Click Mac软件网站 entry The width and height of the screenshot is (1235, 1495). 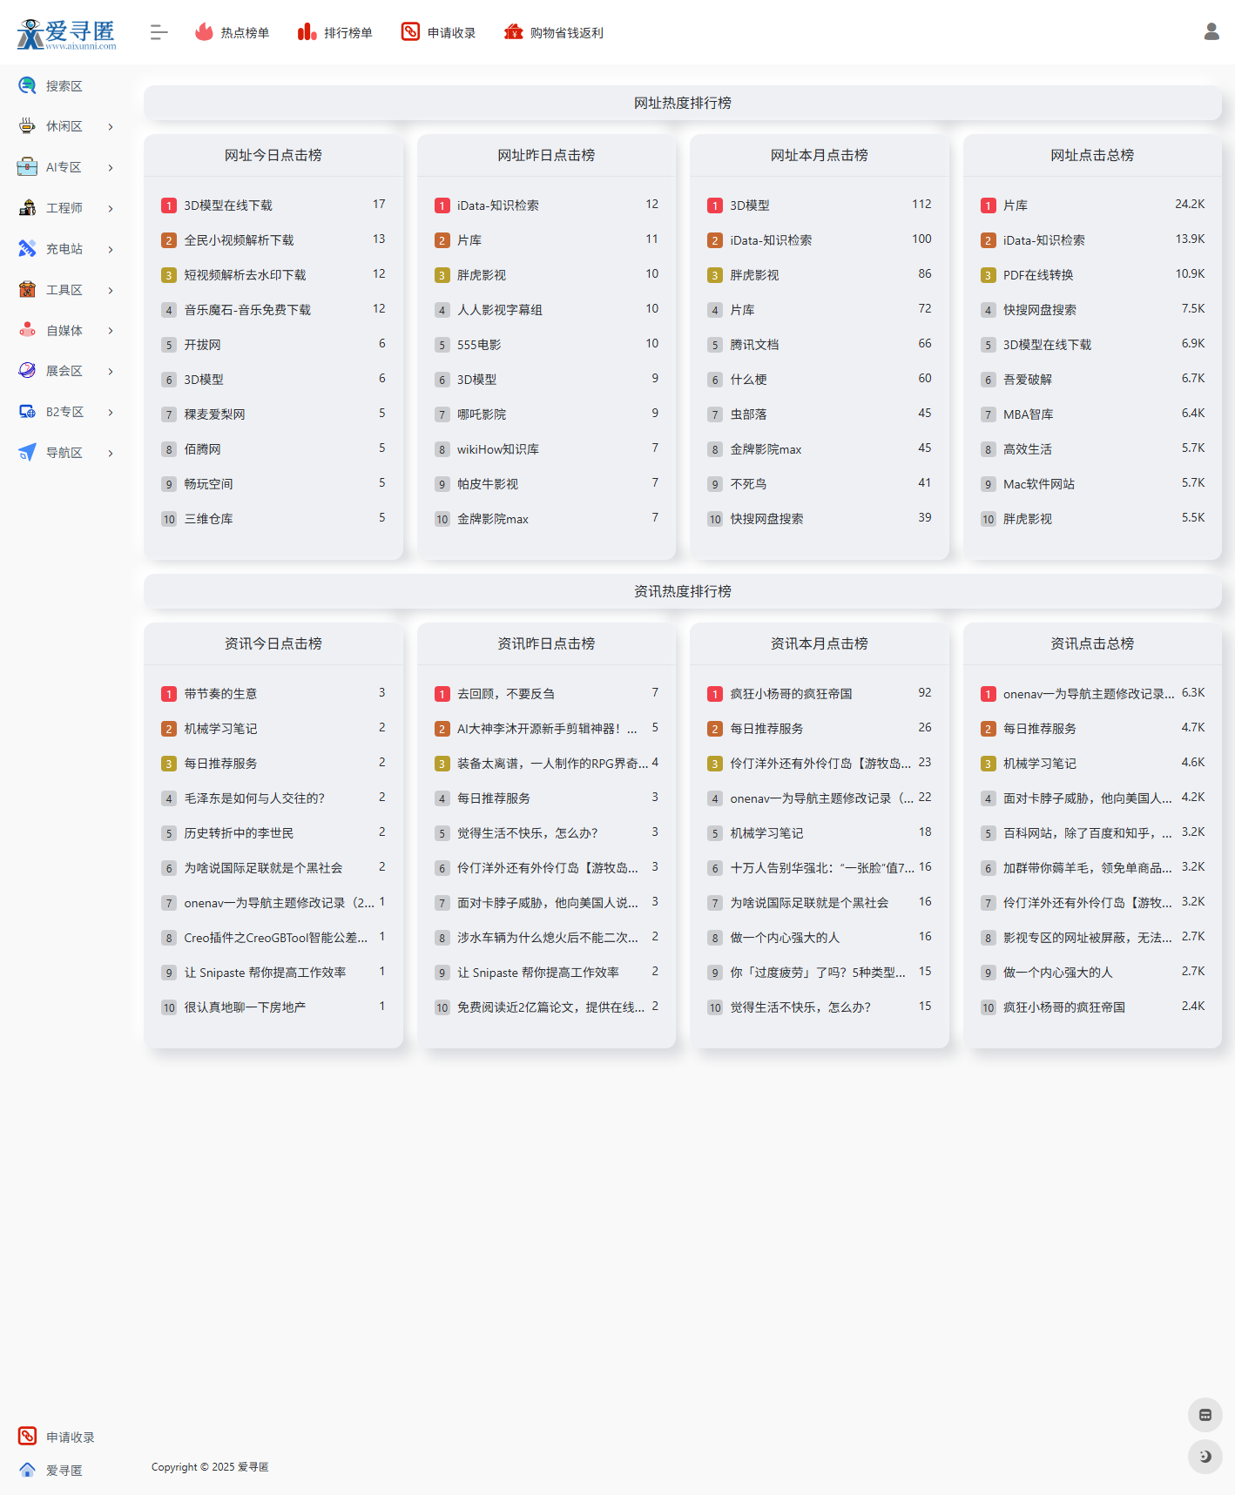point(1039,484)
